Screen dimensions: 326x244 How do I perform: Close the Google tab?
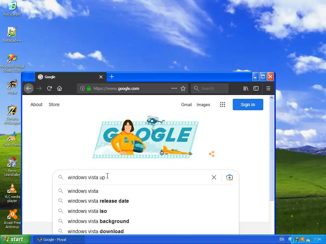pos(101,77)
